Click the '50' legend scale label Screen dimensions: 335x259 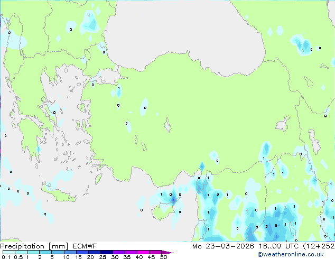(164, 257)
